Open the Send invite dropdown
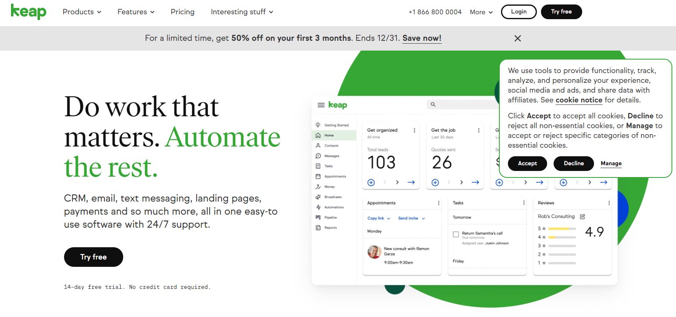Viewport: 676px width, 317px height. click(412, 218)
